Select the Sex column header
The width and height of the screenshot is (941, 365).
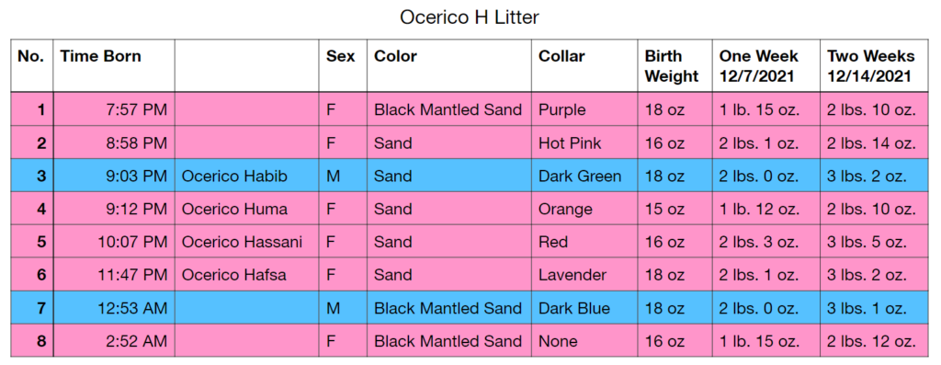tap(343, 66)
